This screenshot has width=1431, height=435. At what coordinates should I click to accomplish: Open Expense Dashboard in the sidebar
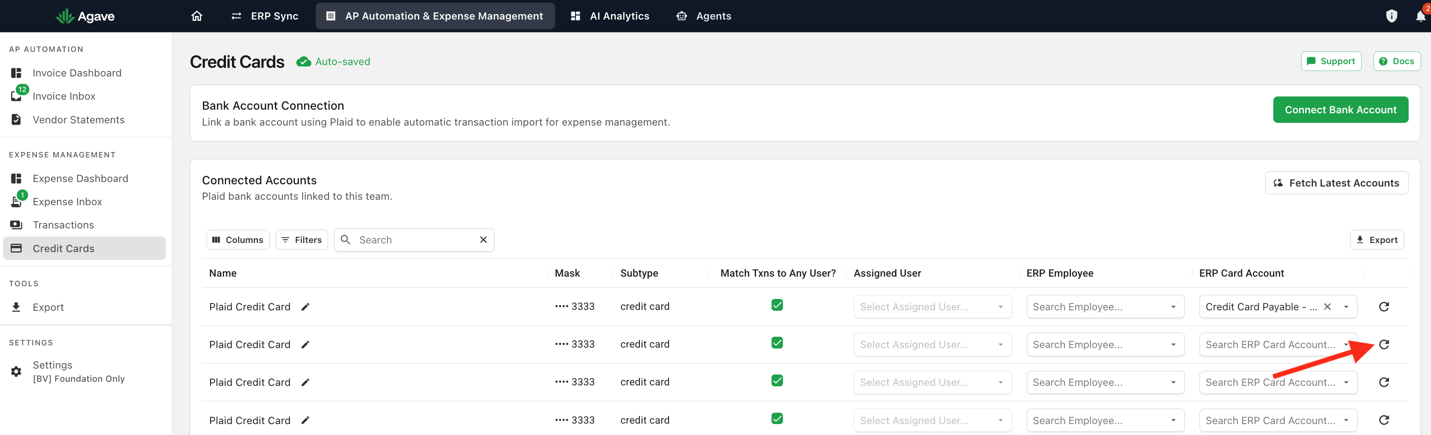pyautogui.click(x=84, y=178)
